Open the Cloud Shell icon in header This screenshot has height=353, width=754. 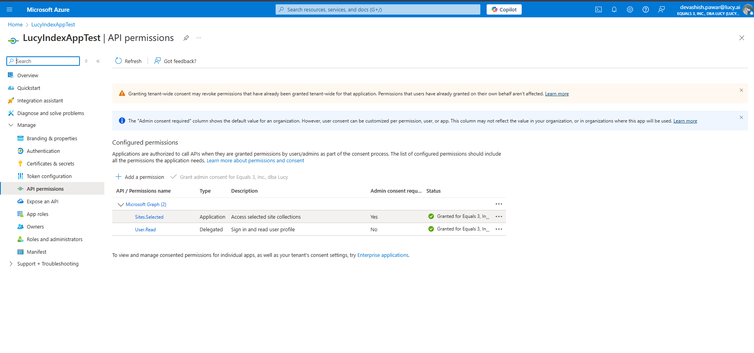(x=598, y=9)
